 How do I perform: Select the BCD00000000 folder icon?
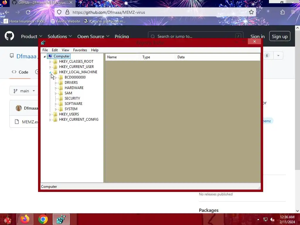pos(61,77)
